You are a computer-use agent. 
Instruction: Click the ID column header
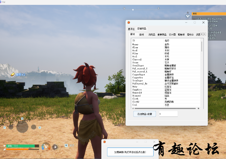pos(148,41)
